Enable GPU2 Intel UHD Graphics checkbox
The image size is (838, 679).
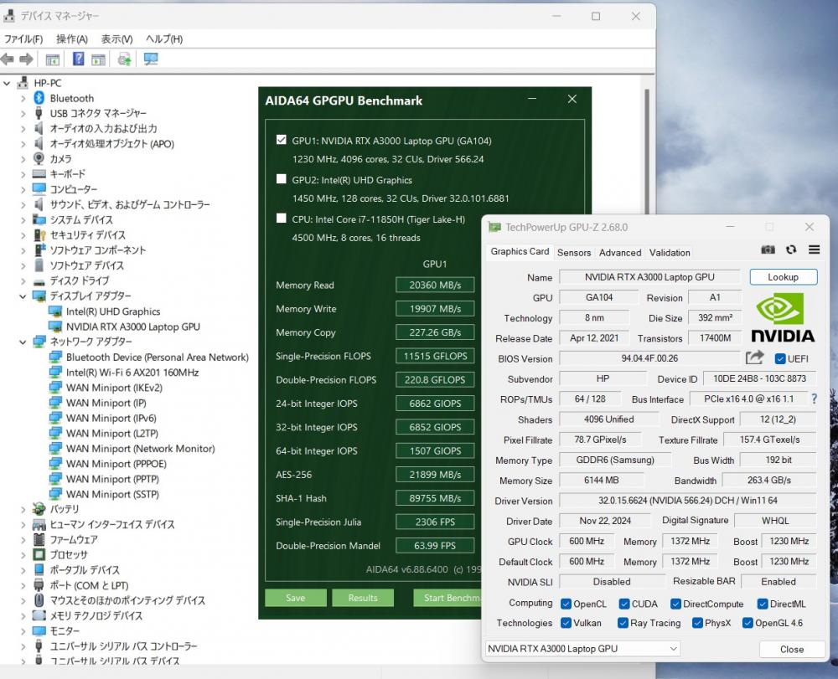coord(282,179)
